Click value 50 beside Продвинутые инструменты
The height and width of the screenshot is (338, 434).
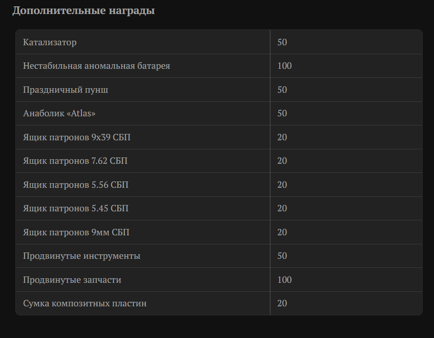282,256
